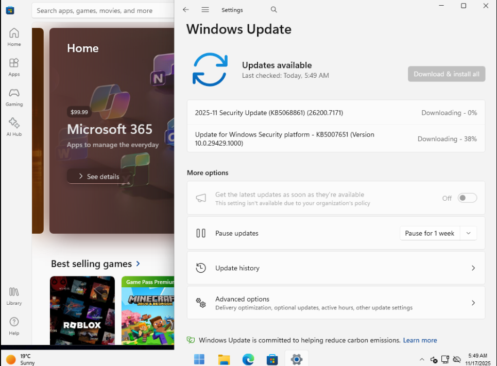The height and width of the screenshot is (366, 497).
Task: Click muted volume icon in system tray
Action: [434, 359]
